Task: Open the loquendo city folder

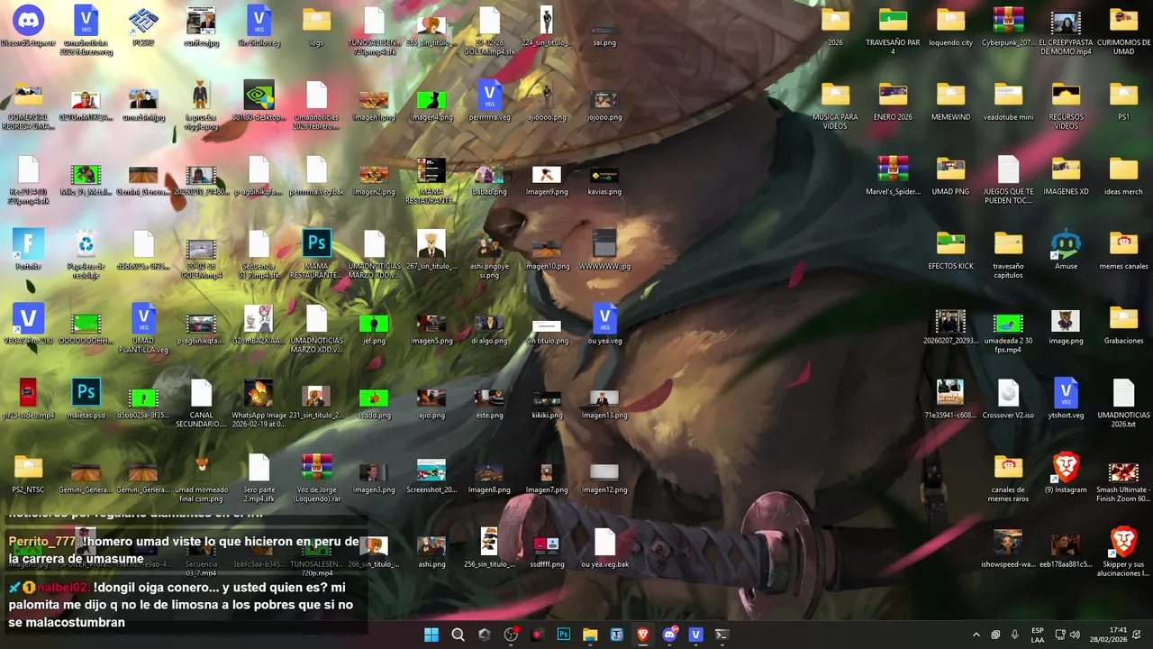Action: 950,27
